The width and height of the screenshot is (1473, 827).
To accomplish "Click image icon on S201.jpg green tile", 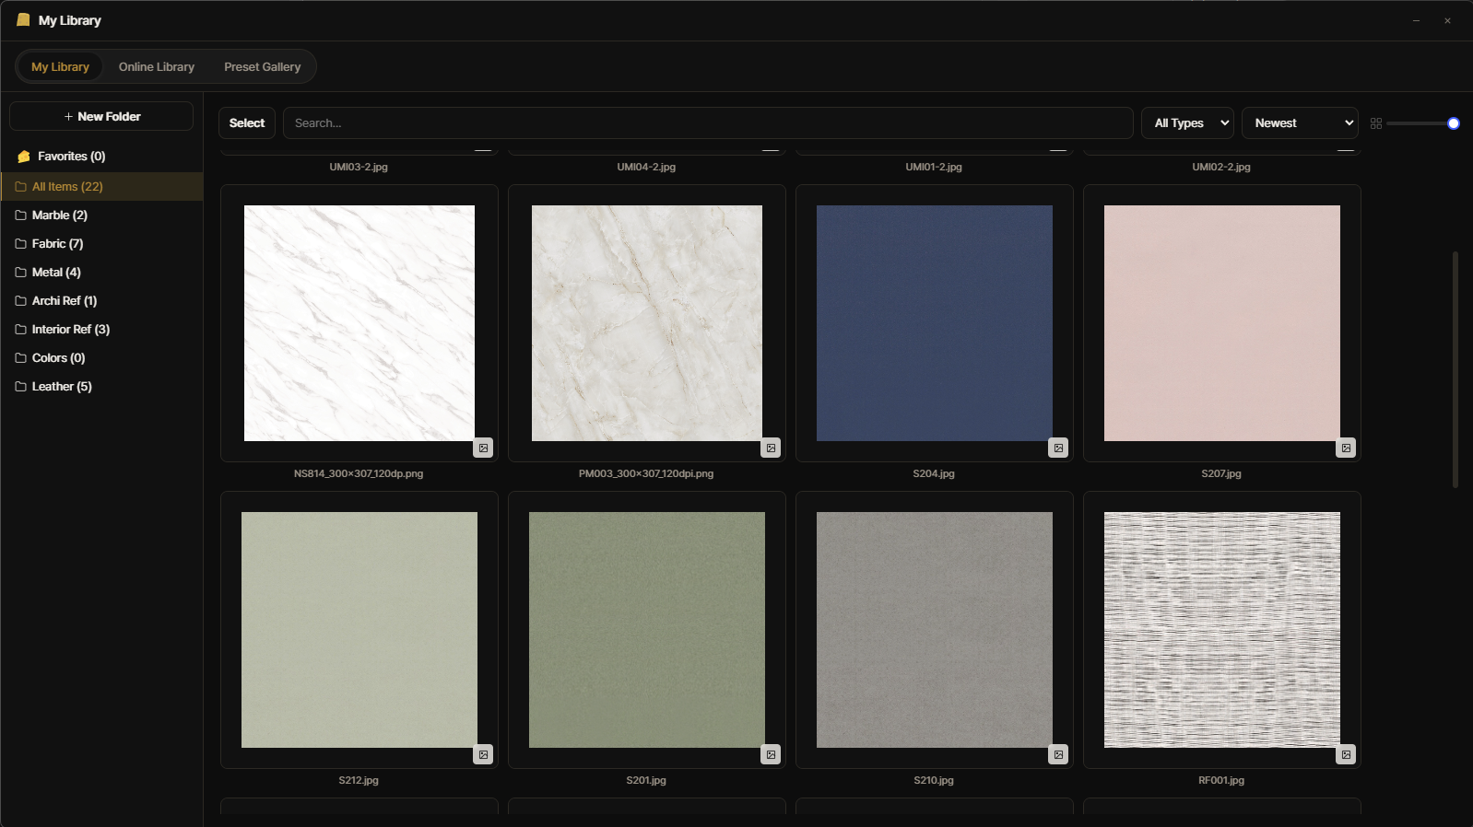I will (771, 755).
